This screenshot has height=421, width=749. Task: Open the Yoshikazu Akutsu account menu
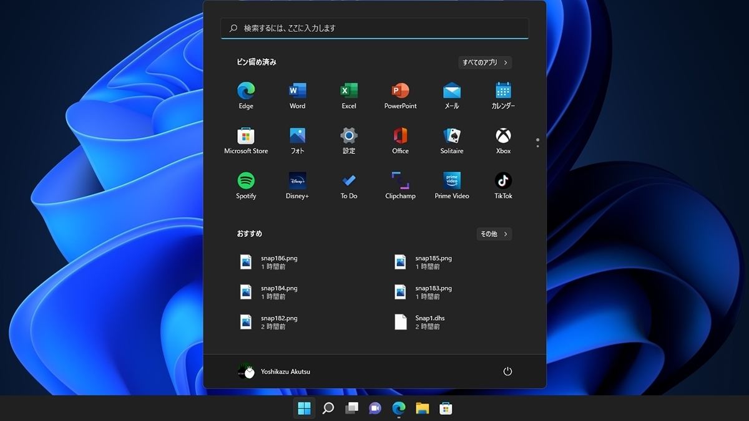pos(274,371)
